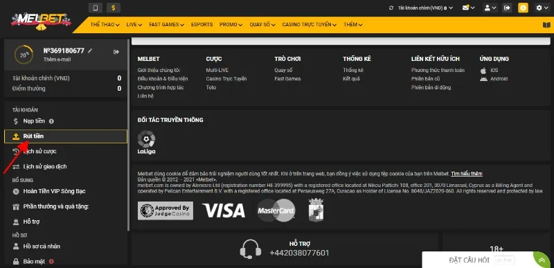Open the Phiên bản di động link
Viewport: 554px width, 268px height.
tap(431, 87)
